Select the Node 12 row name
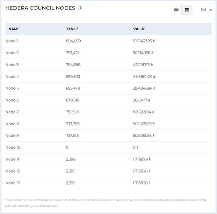Screen dimensions: 217x214 click(x=13, y=171)
